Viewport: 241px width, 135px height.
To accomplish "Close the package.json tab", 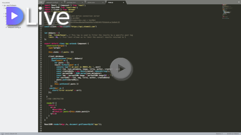I will 82,3.
